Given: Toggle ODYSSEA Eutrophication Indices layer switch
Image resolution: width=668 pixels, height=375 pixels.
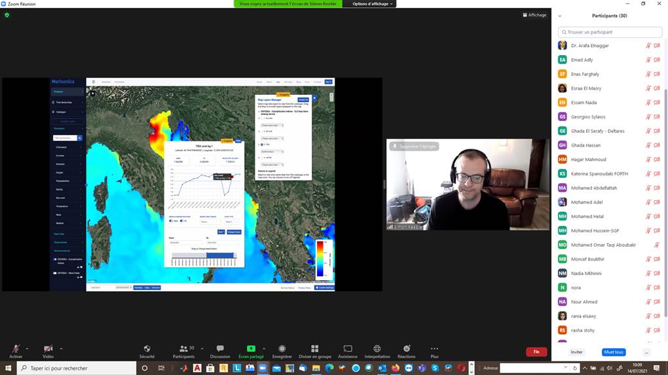Looking at the screenshot, I should click(54, 259).
